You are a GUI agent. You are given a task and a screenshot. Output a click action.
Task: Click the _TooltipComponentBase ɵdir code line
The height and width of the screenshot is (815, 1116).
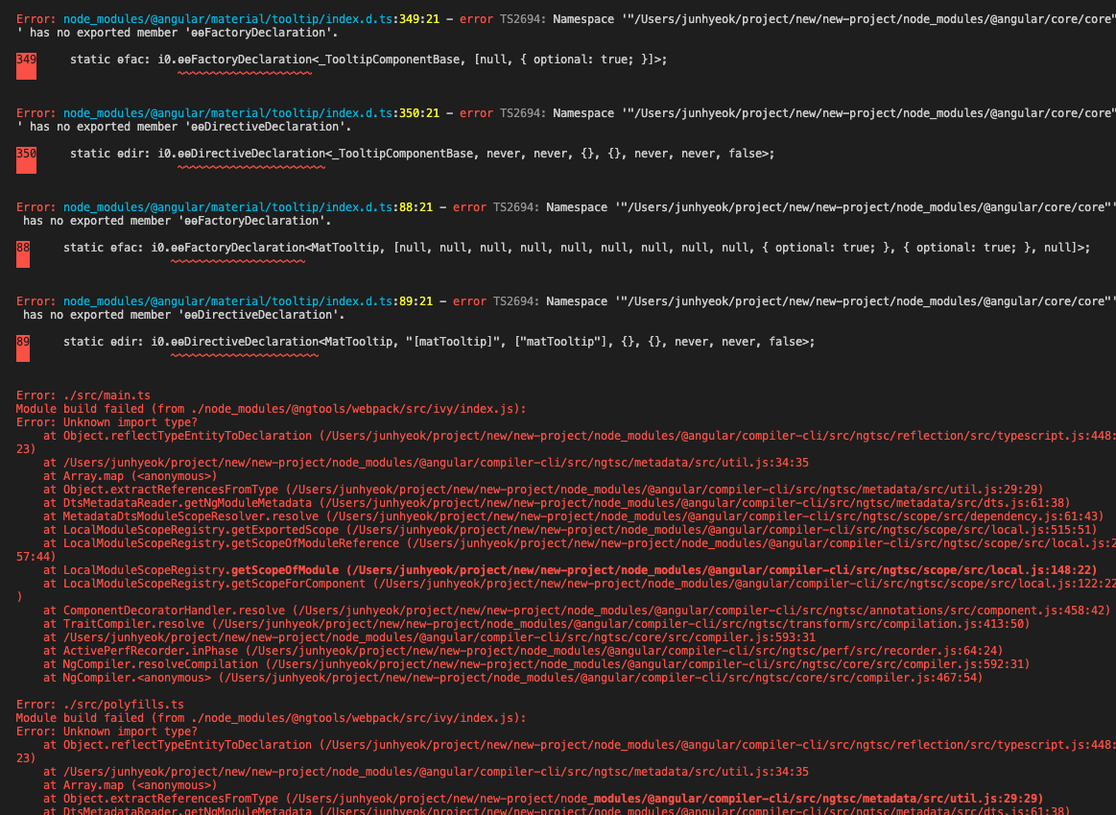[x=422, y=154]
